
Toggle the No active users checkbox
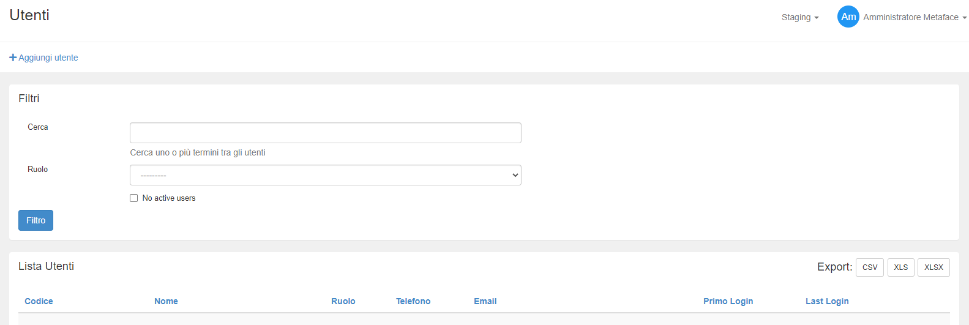tap(133, 198)
